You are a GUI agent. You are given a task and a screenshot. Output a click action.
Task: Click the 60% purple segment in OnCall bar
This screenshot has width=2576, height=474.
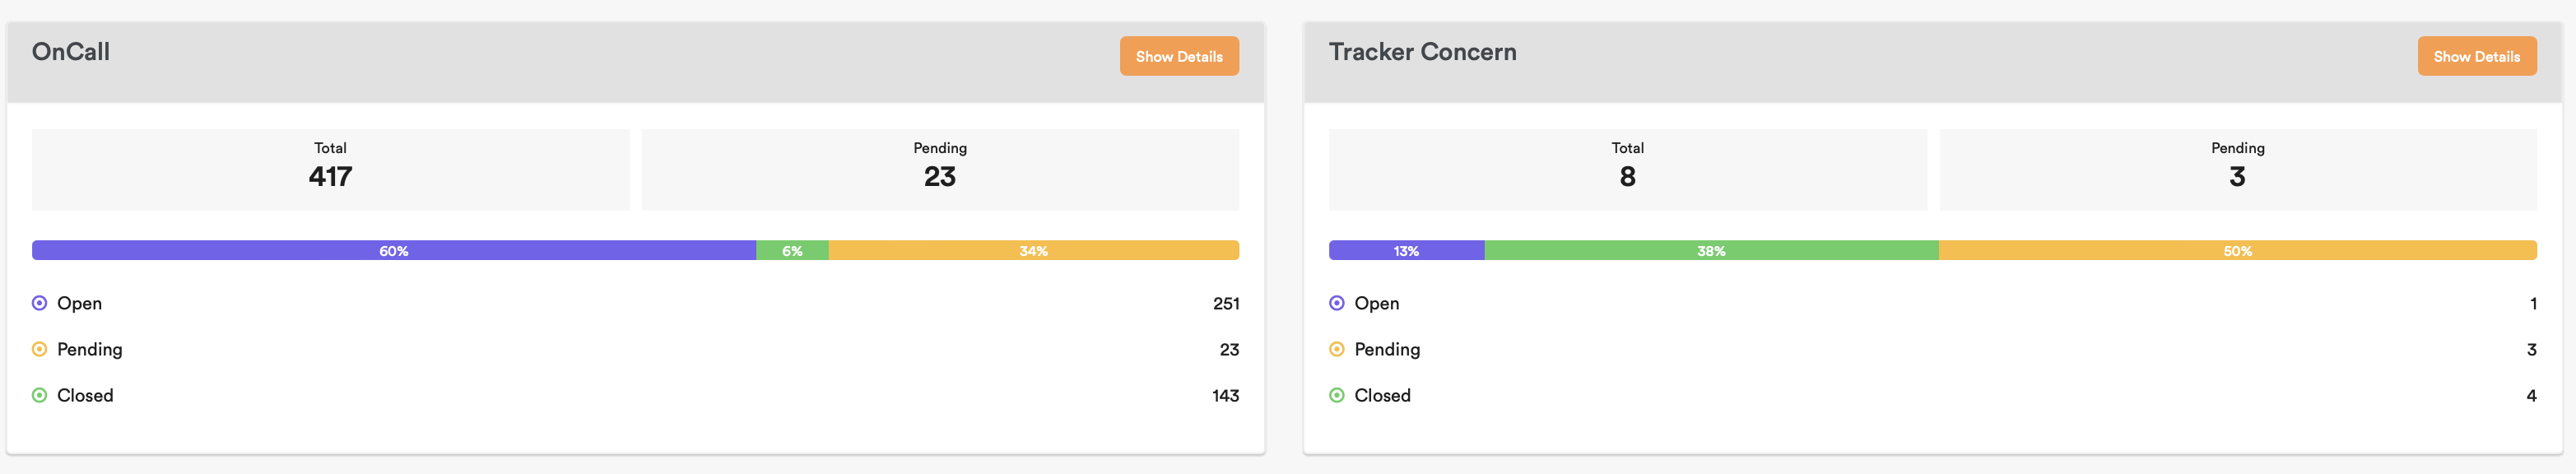tap(393, 250)
